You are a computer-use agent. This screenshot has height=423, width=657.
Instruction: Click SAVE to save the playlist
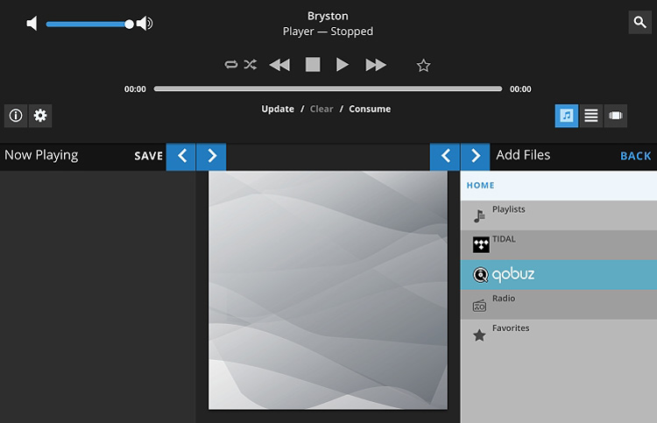148,156
